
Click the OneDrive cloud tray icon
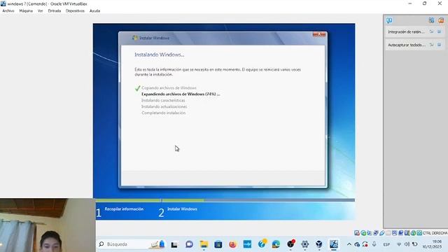(x=357, y=244)
